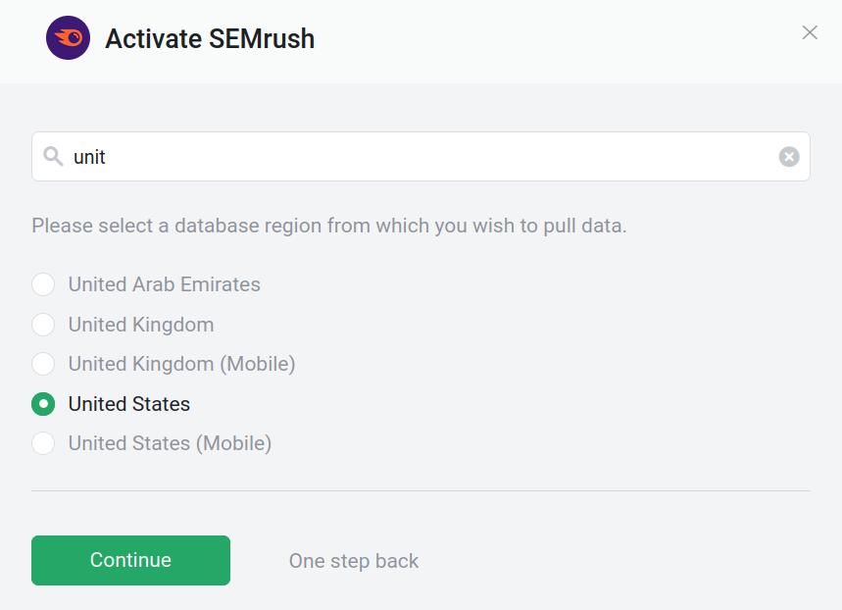Screen dimensions: 842x610
Task: Dismiss the Activate SEMrush dialog with the X
Action: point(810,32)
